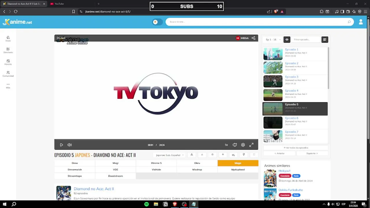Select the Desu server

[75, 163]
